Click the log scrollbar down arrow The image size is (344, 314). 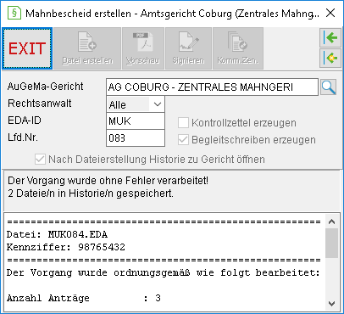tap(332, 304)
